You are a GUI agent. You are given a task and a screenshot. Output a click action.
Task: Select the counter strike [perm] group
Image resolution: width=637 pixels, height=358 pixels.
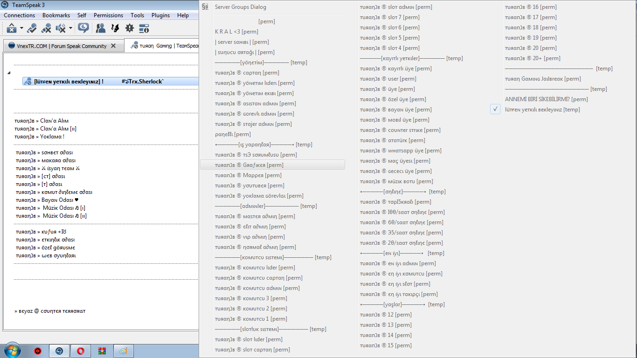tap(400, 130)
